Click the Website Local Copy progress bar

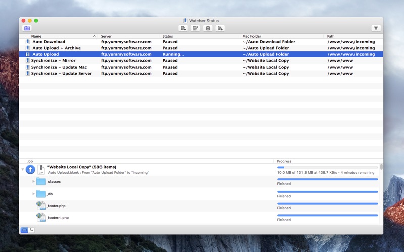click(327, 167)
